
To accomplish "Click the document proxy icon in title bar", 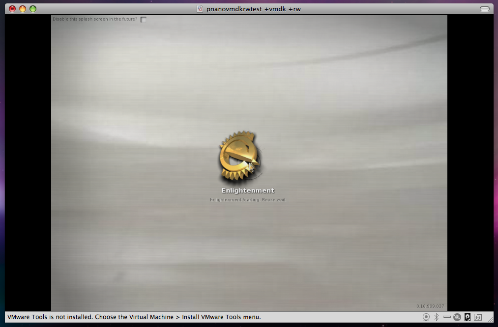I will point(200,9).
